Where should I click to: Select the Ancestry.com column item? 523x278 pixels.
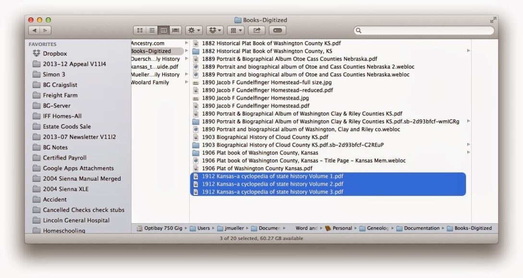click(147, 43)
